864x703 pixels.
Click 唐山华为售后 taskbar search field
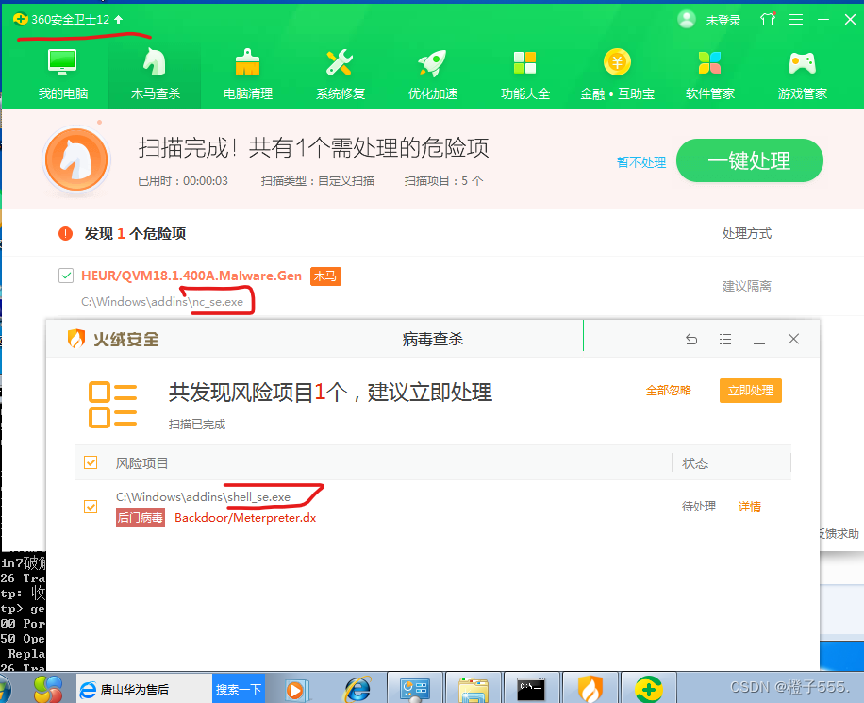144,689
